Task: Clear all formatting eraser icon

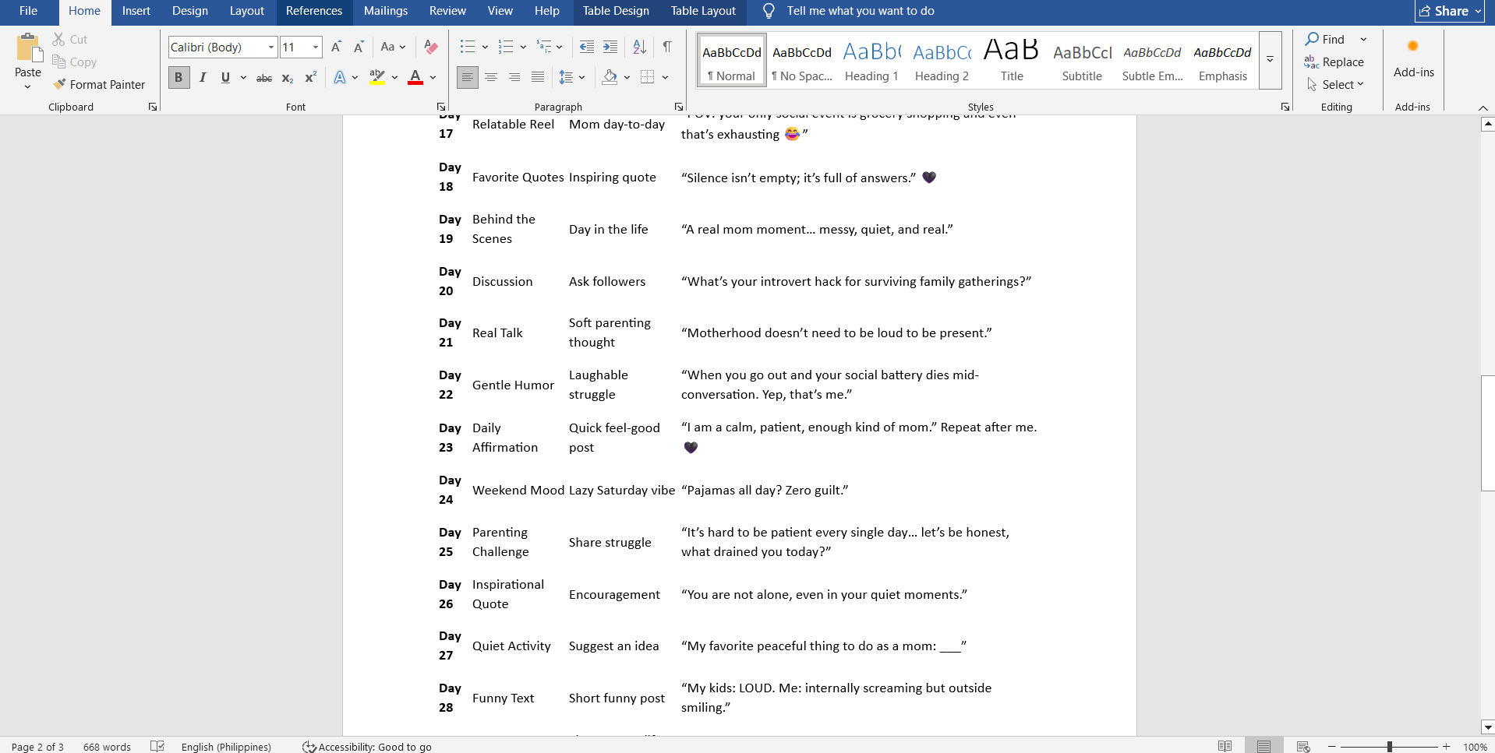Action: tap(430, 47)
